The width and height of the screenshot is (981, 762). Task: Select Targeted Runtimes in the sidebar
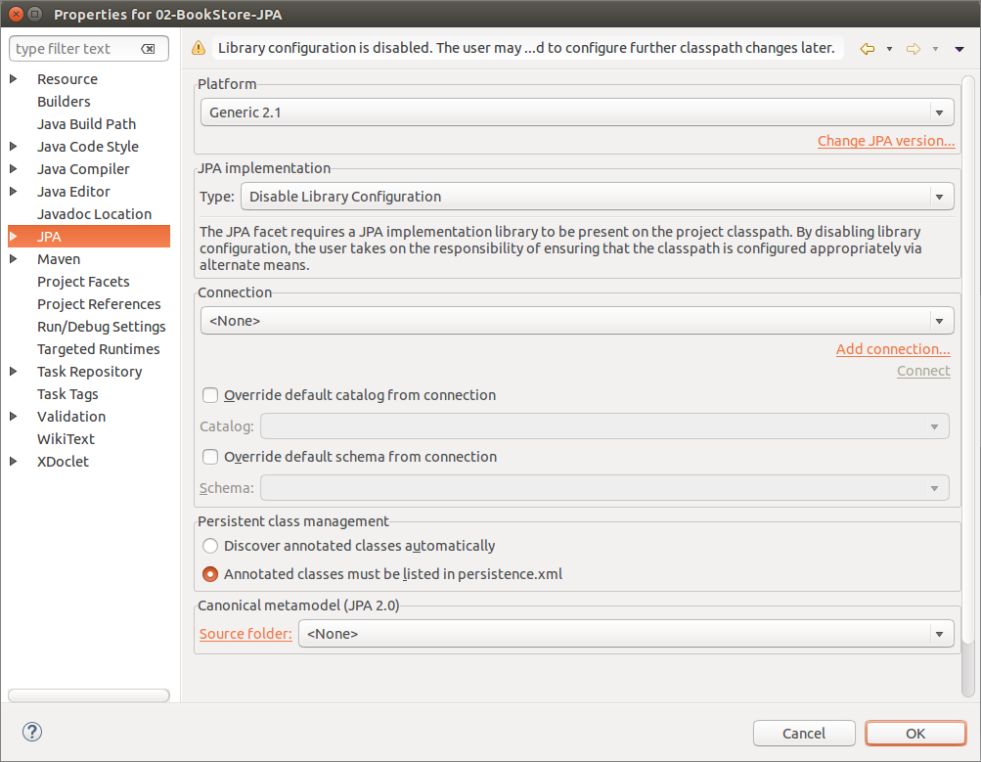coord(98,349)
